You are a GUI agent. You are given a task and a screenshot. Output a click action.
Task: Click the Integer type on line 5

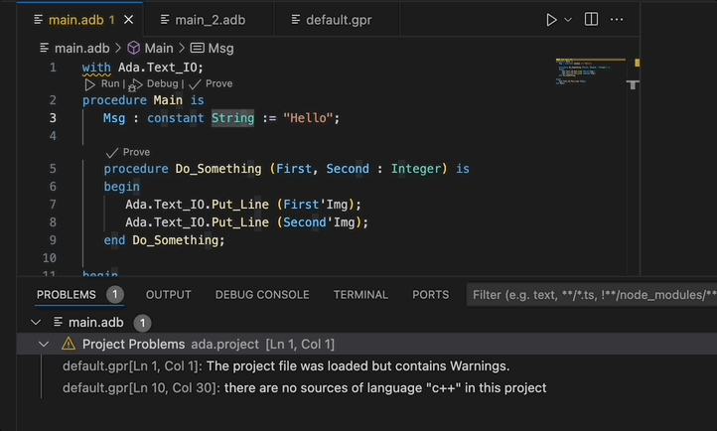416,169
